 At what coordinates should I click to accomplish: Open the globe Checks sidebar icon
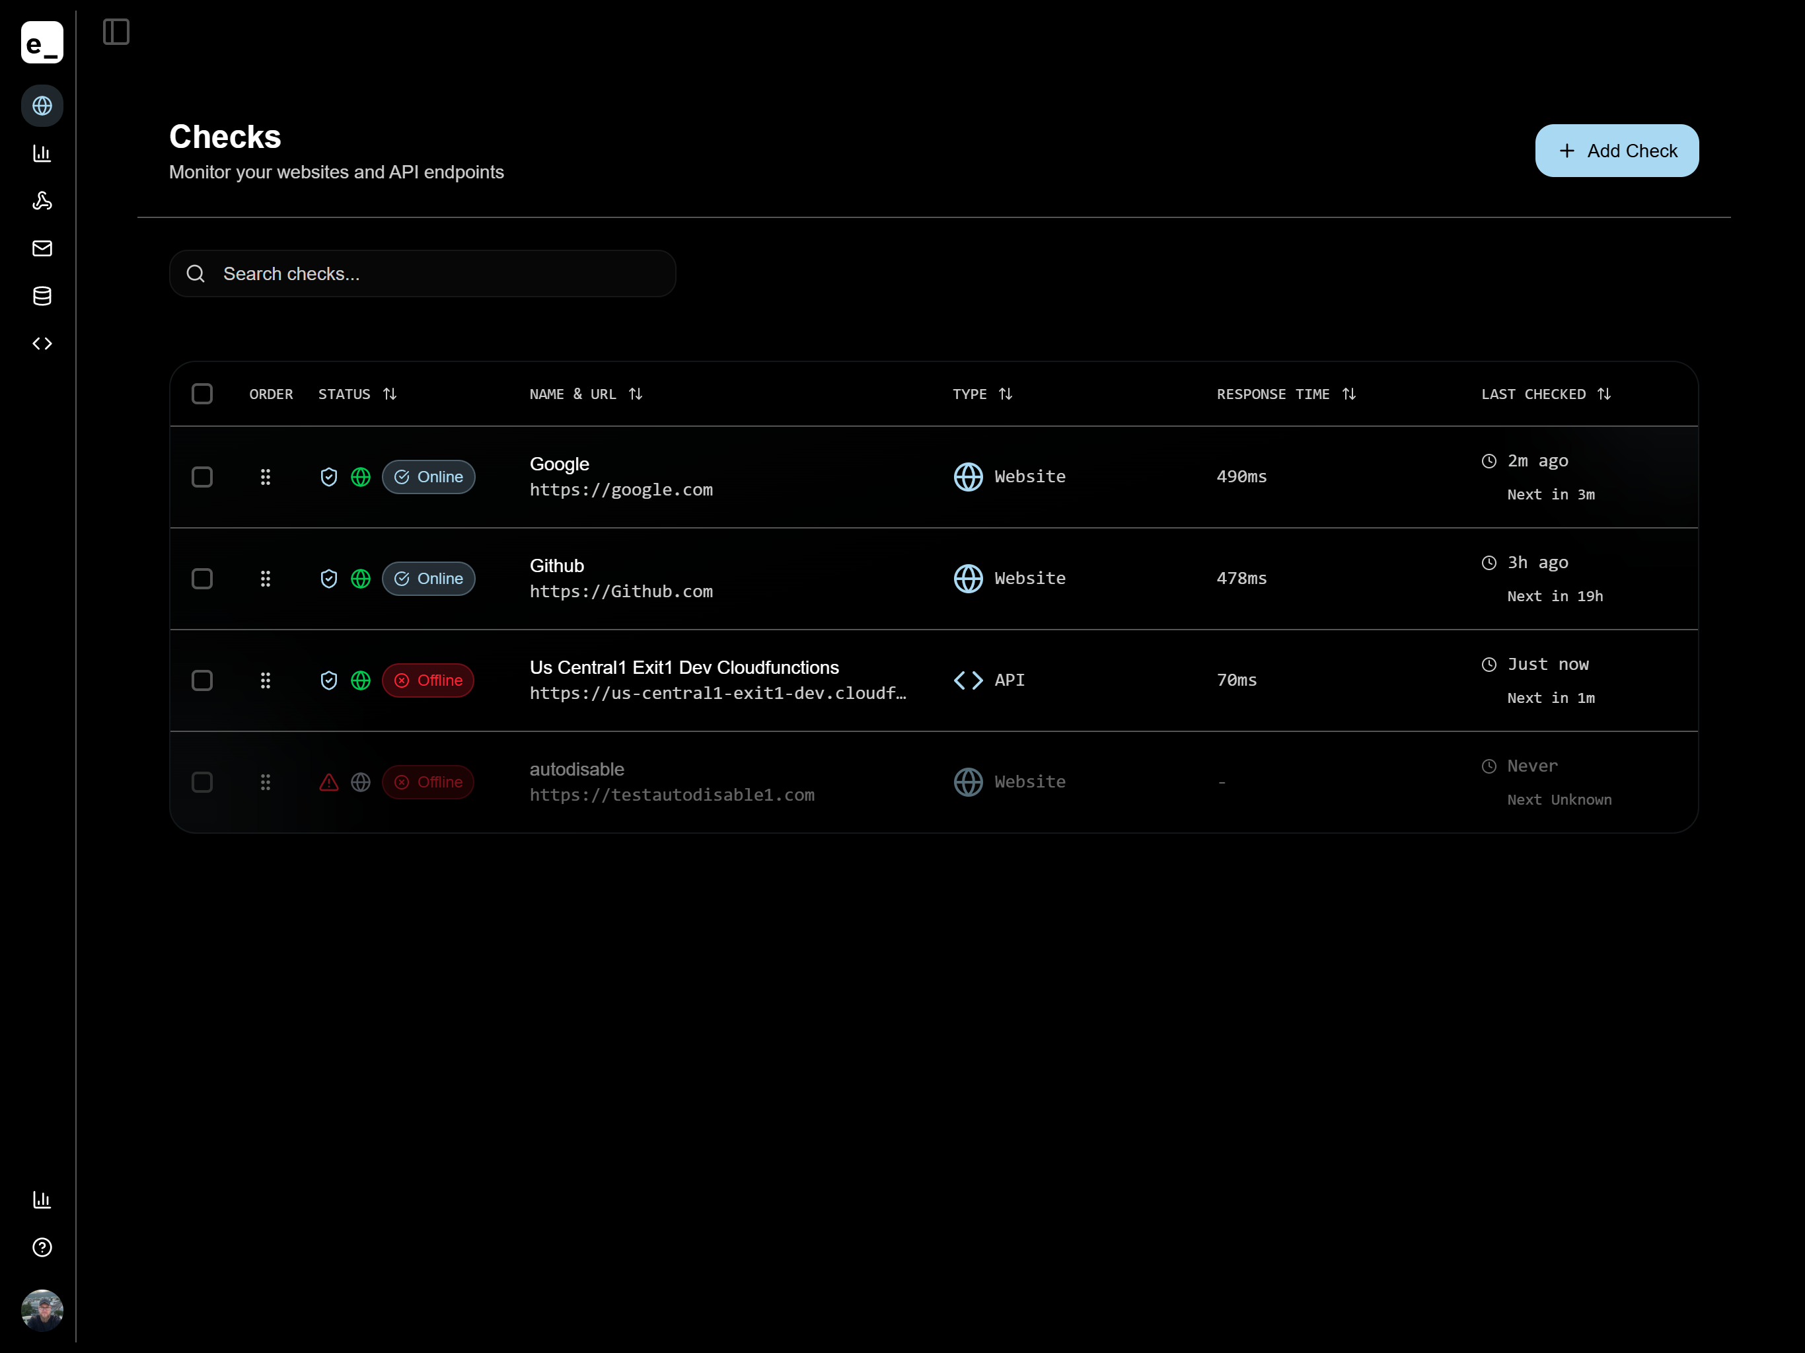[x=42, y=106]
